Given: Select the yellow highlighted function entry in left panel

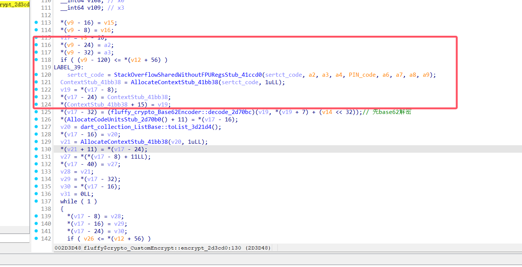Looking at the screenshot, I should pyautogui.click(x=15, y=5).
